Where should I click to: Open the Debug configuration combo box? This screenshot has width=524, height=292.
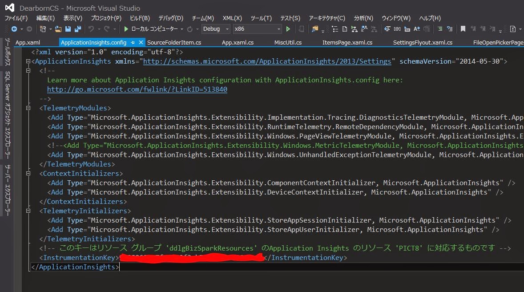click(x=216, y=29)
